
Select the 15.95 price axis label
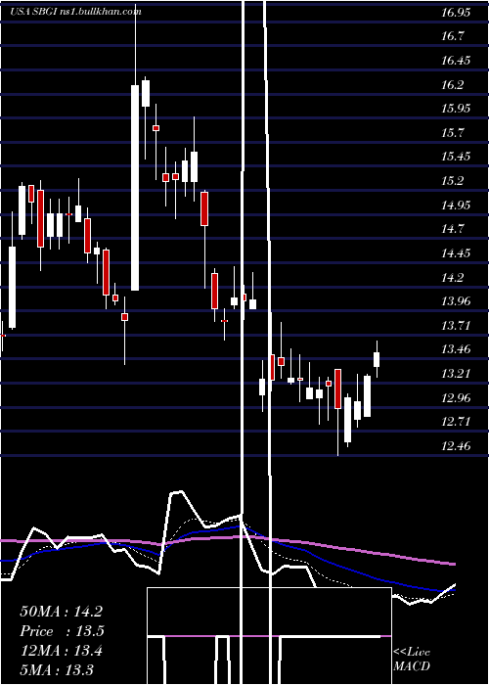(456, 109)
